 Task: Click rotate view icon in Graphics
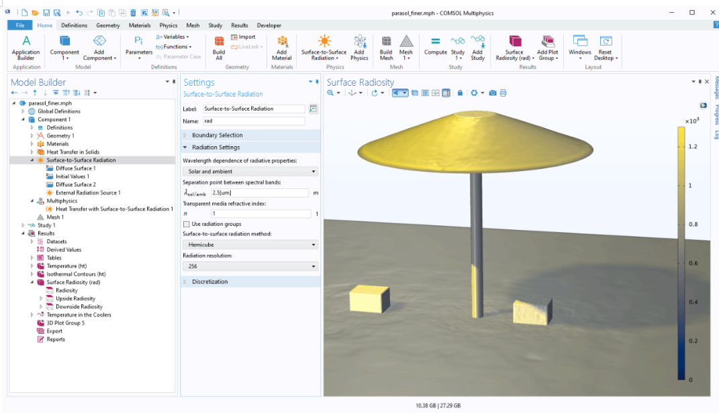point(375,93)
